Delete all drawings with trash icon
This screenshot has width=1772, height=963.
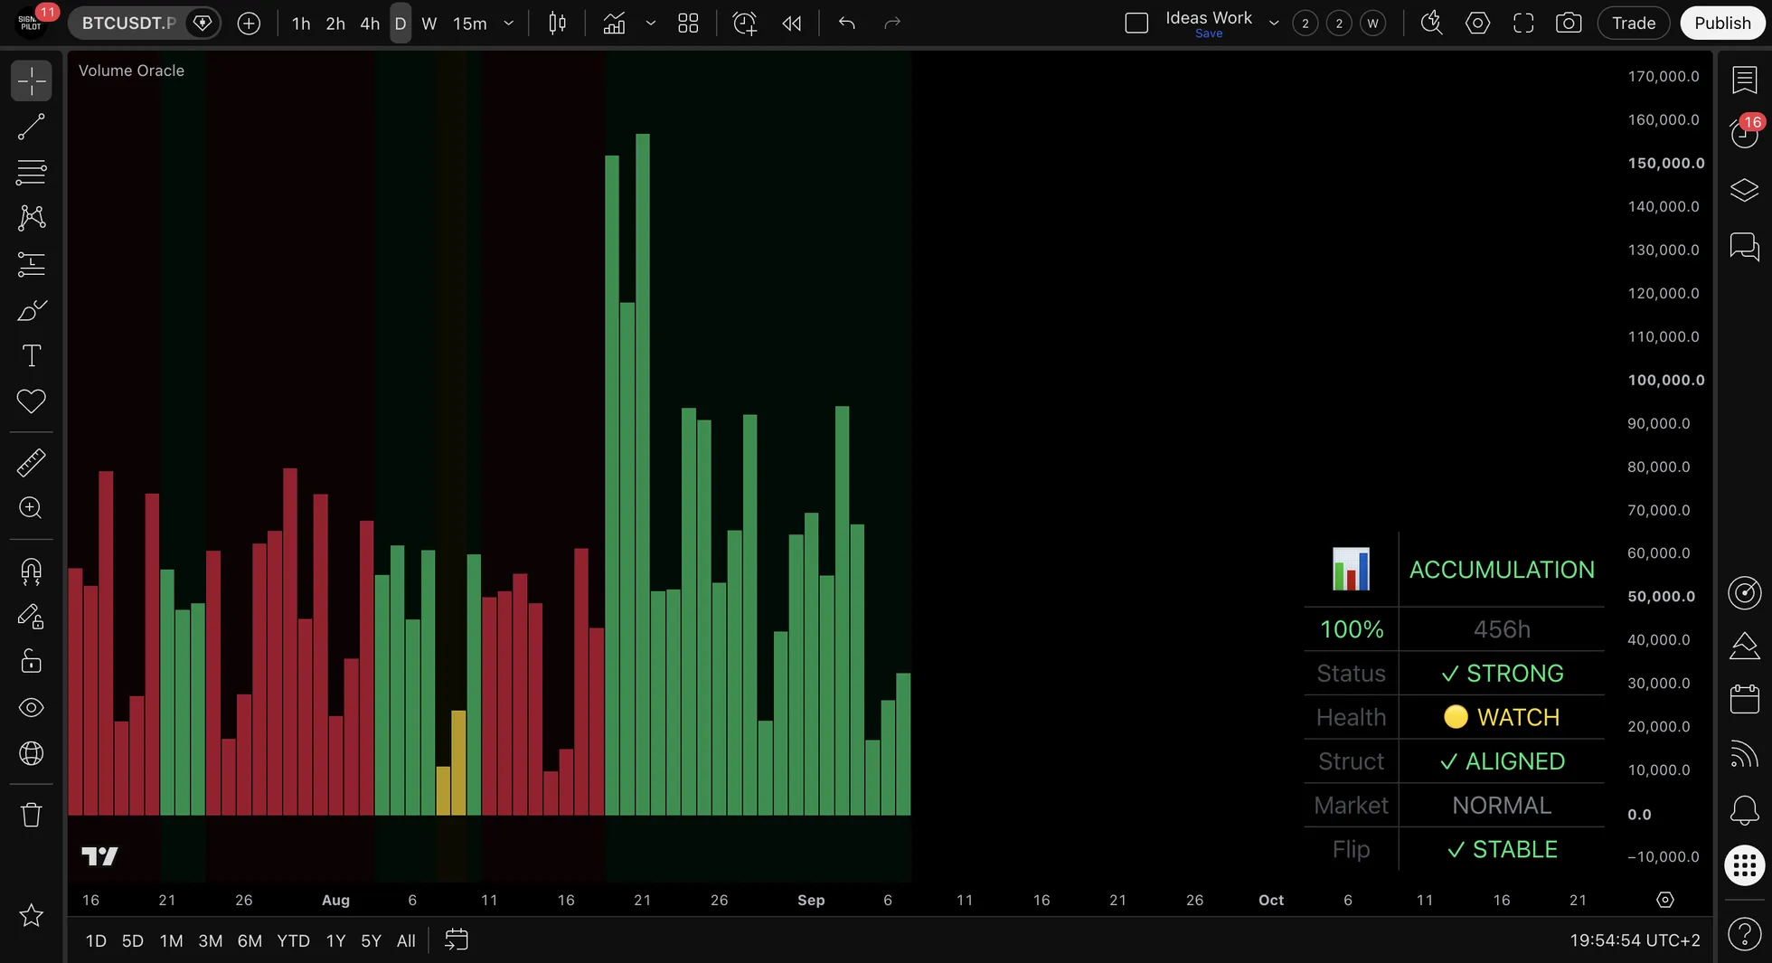pyautogui.click(x=32, y=815)
